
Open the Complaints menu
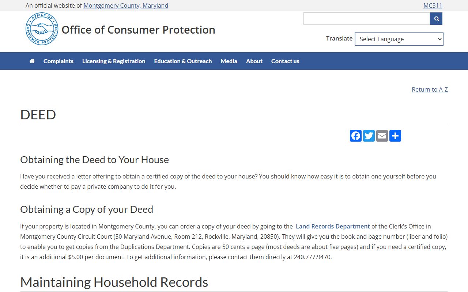click(x=58, y=61)
